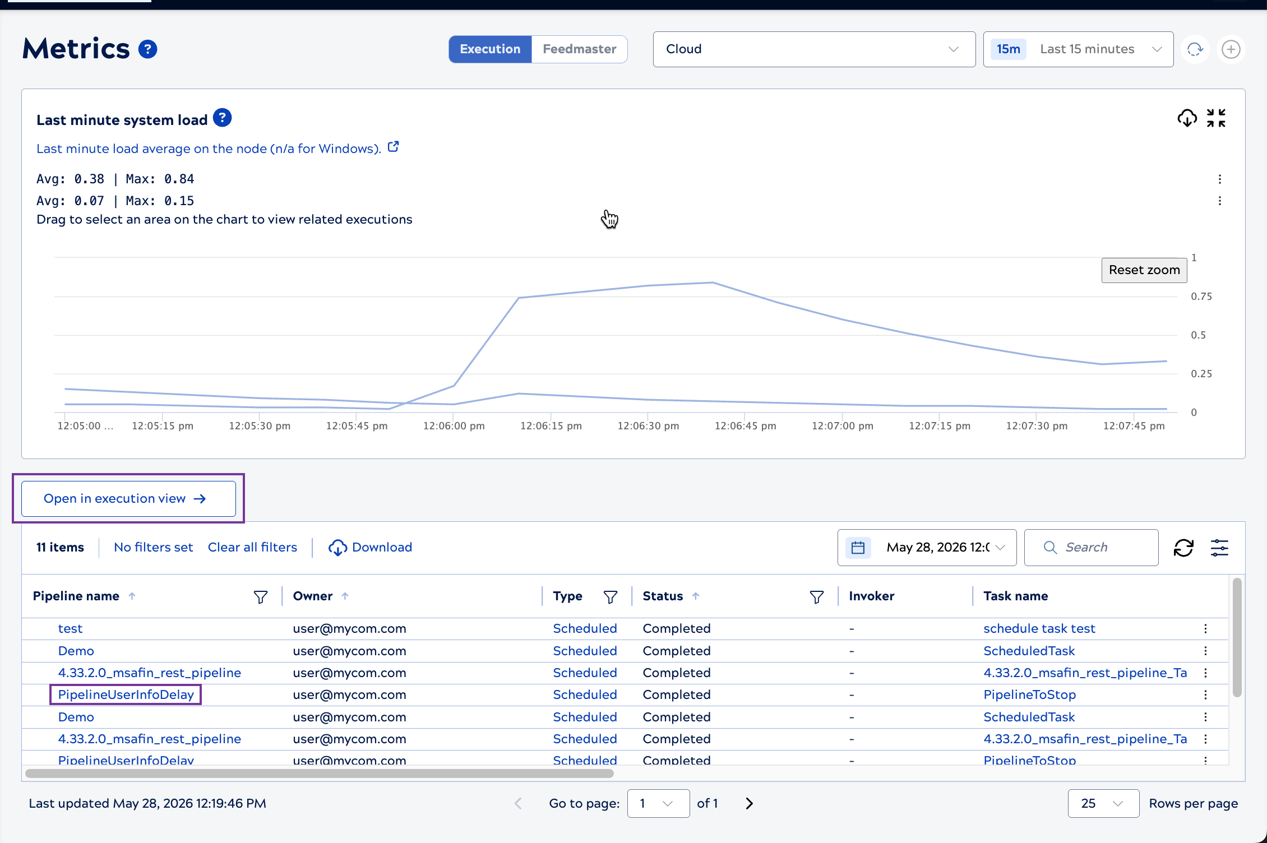Screen dimensions: 1267x843
Task: Click the help icon next to Metrics title
Action: point(148,49)
